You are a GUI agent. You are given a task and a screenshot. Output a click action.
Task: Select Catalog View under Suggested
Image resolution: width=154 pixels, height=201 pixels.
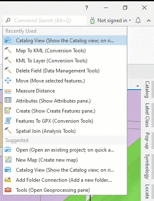click(x=65, y=170)
